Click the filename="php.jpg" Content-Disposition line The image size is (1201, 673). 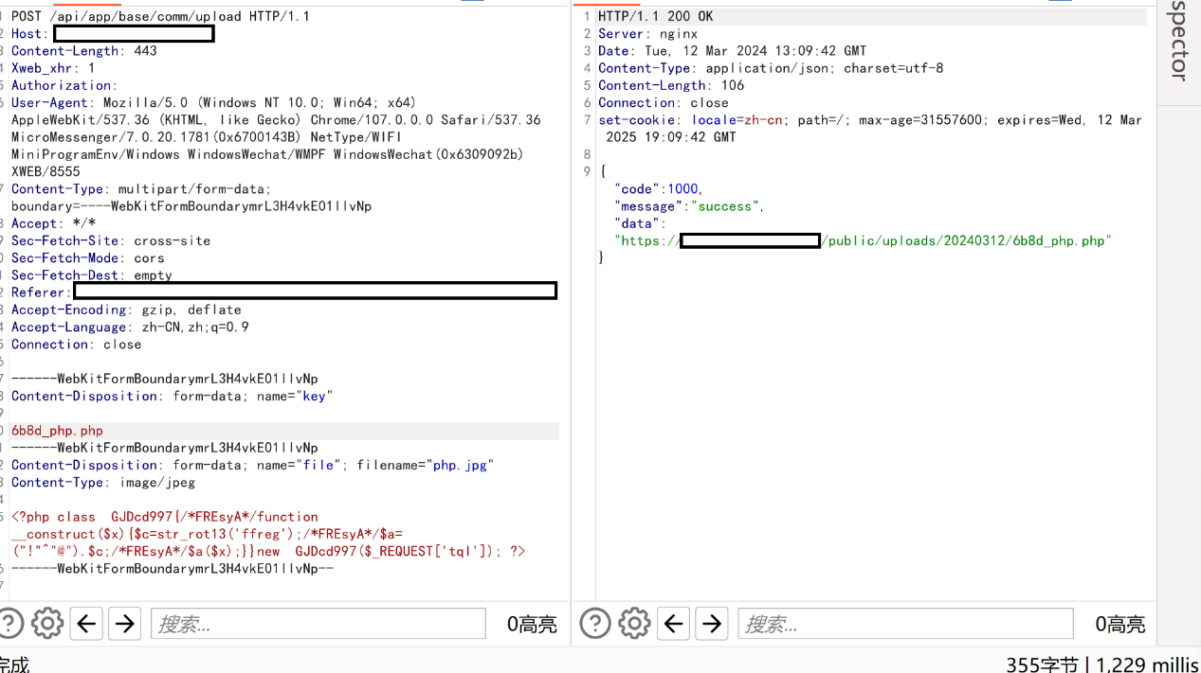pos(253,465)
